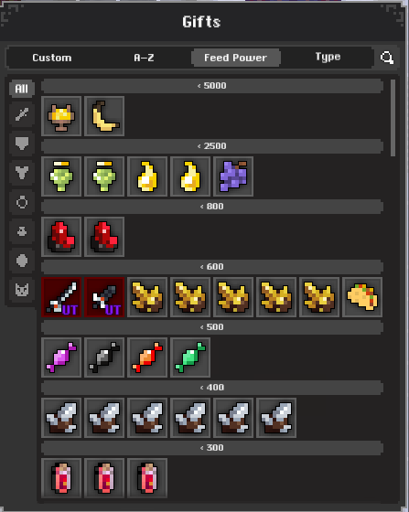This screenshot has height=512, width=409.
Task: Click the banana gift item
Action: (x=104, y=116)
